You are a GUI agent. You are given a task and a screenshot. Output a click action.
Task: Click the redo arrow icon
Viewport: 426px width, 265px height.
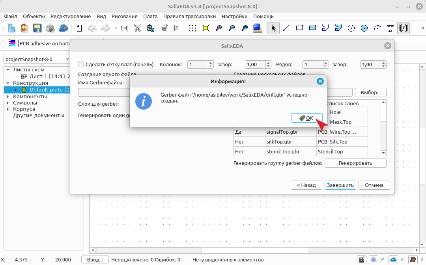coord(105,28)
